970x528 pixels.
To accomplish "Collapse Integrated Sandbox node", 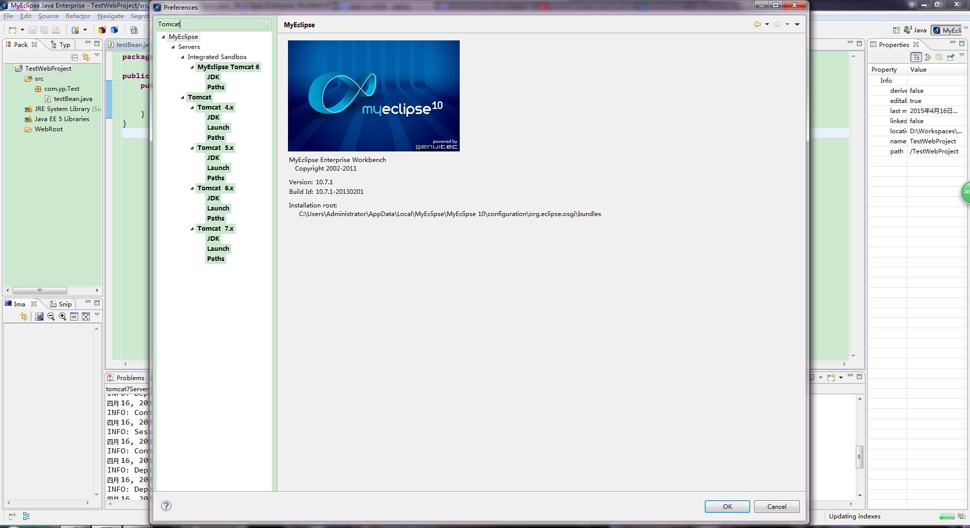I will [x=182, y=57].
